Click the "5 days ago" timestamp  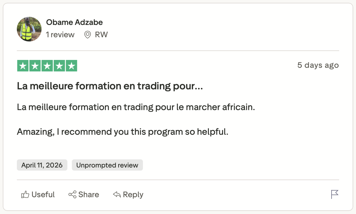[x=318, y=65]
